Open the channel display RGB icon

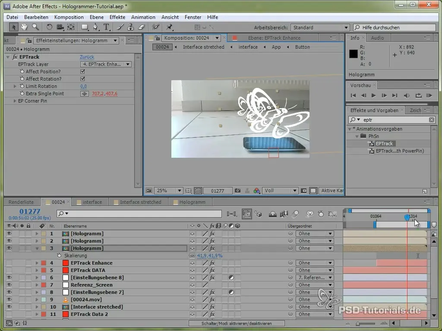click(256, 191)
